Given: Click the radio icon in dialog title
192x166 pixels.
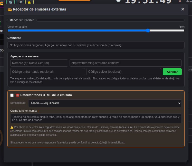Looking at the screenshot, I should pos(9,9).
